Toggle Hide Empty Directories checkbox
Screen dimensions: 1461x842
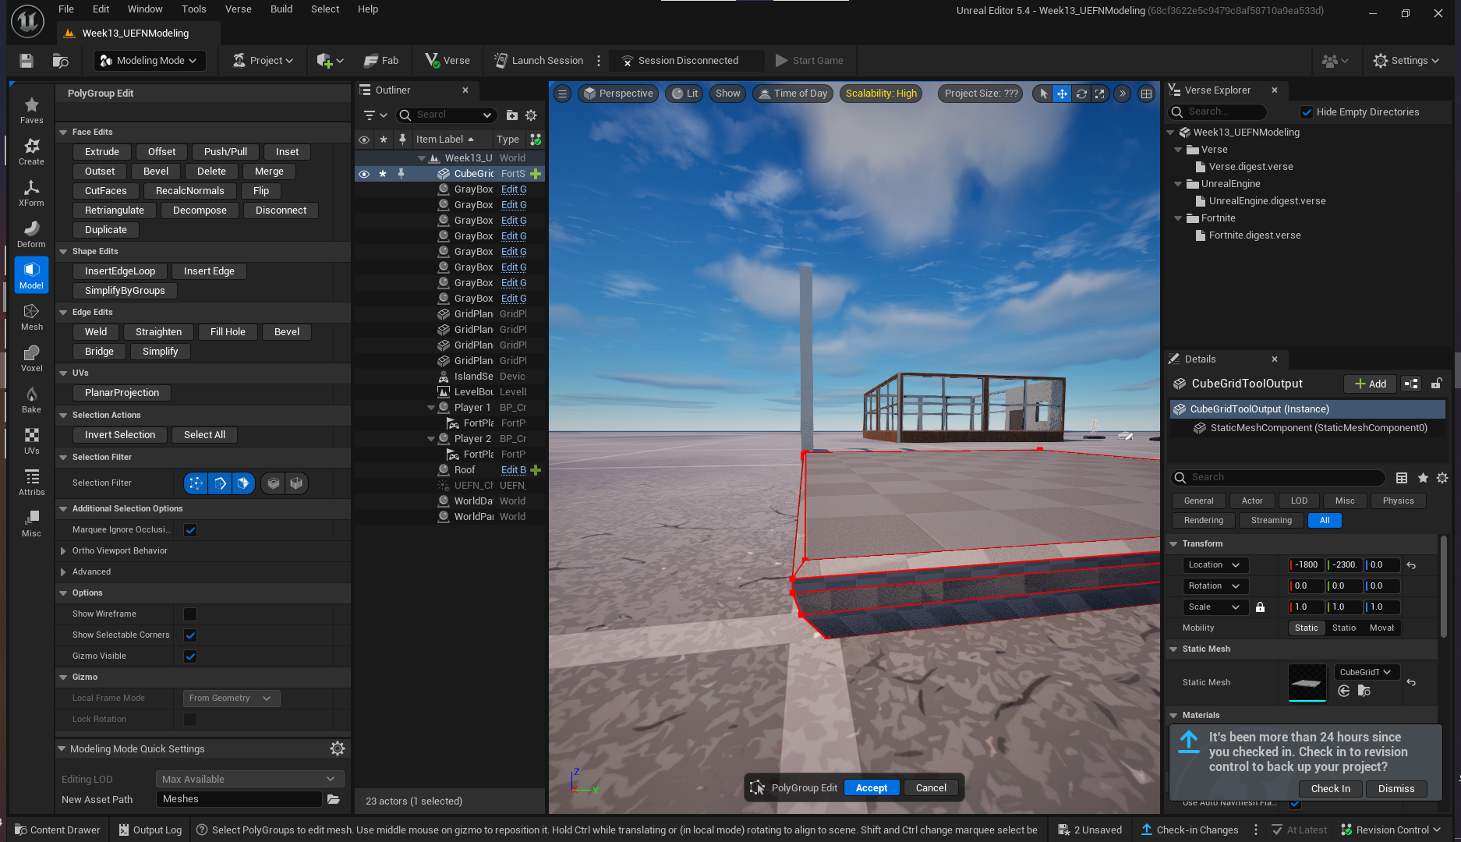coord(1307,112)
